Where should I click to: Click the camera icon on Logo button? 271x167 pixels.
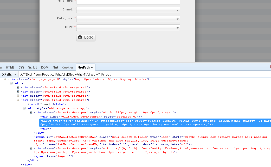coord(80,37)
